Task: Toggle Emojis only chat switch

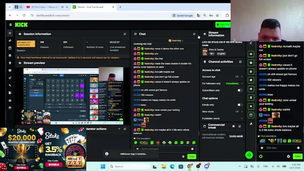Action: coord(240,105)
